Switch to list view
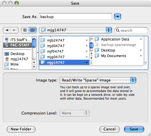 click(x=25, y=30)
